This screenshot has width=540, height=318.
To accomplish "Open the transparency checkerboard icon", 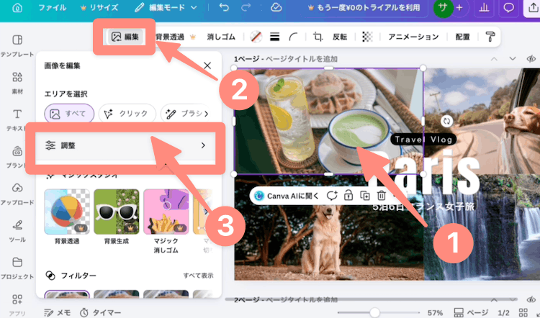I will click(x=367, y=37).
